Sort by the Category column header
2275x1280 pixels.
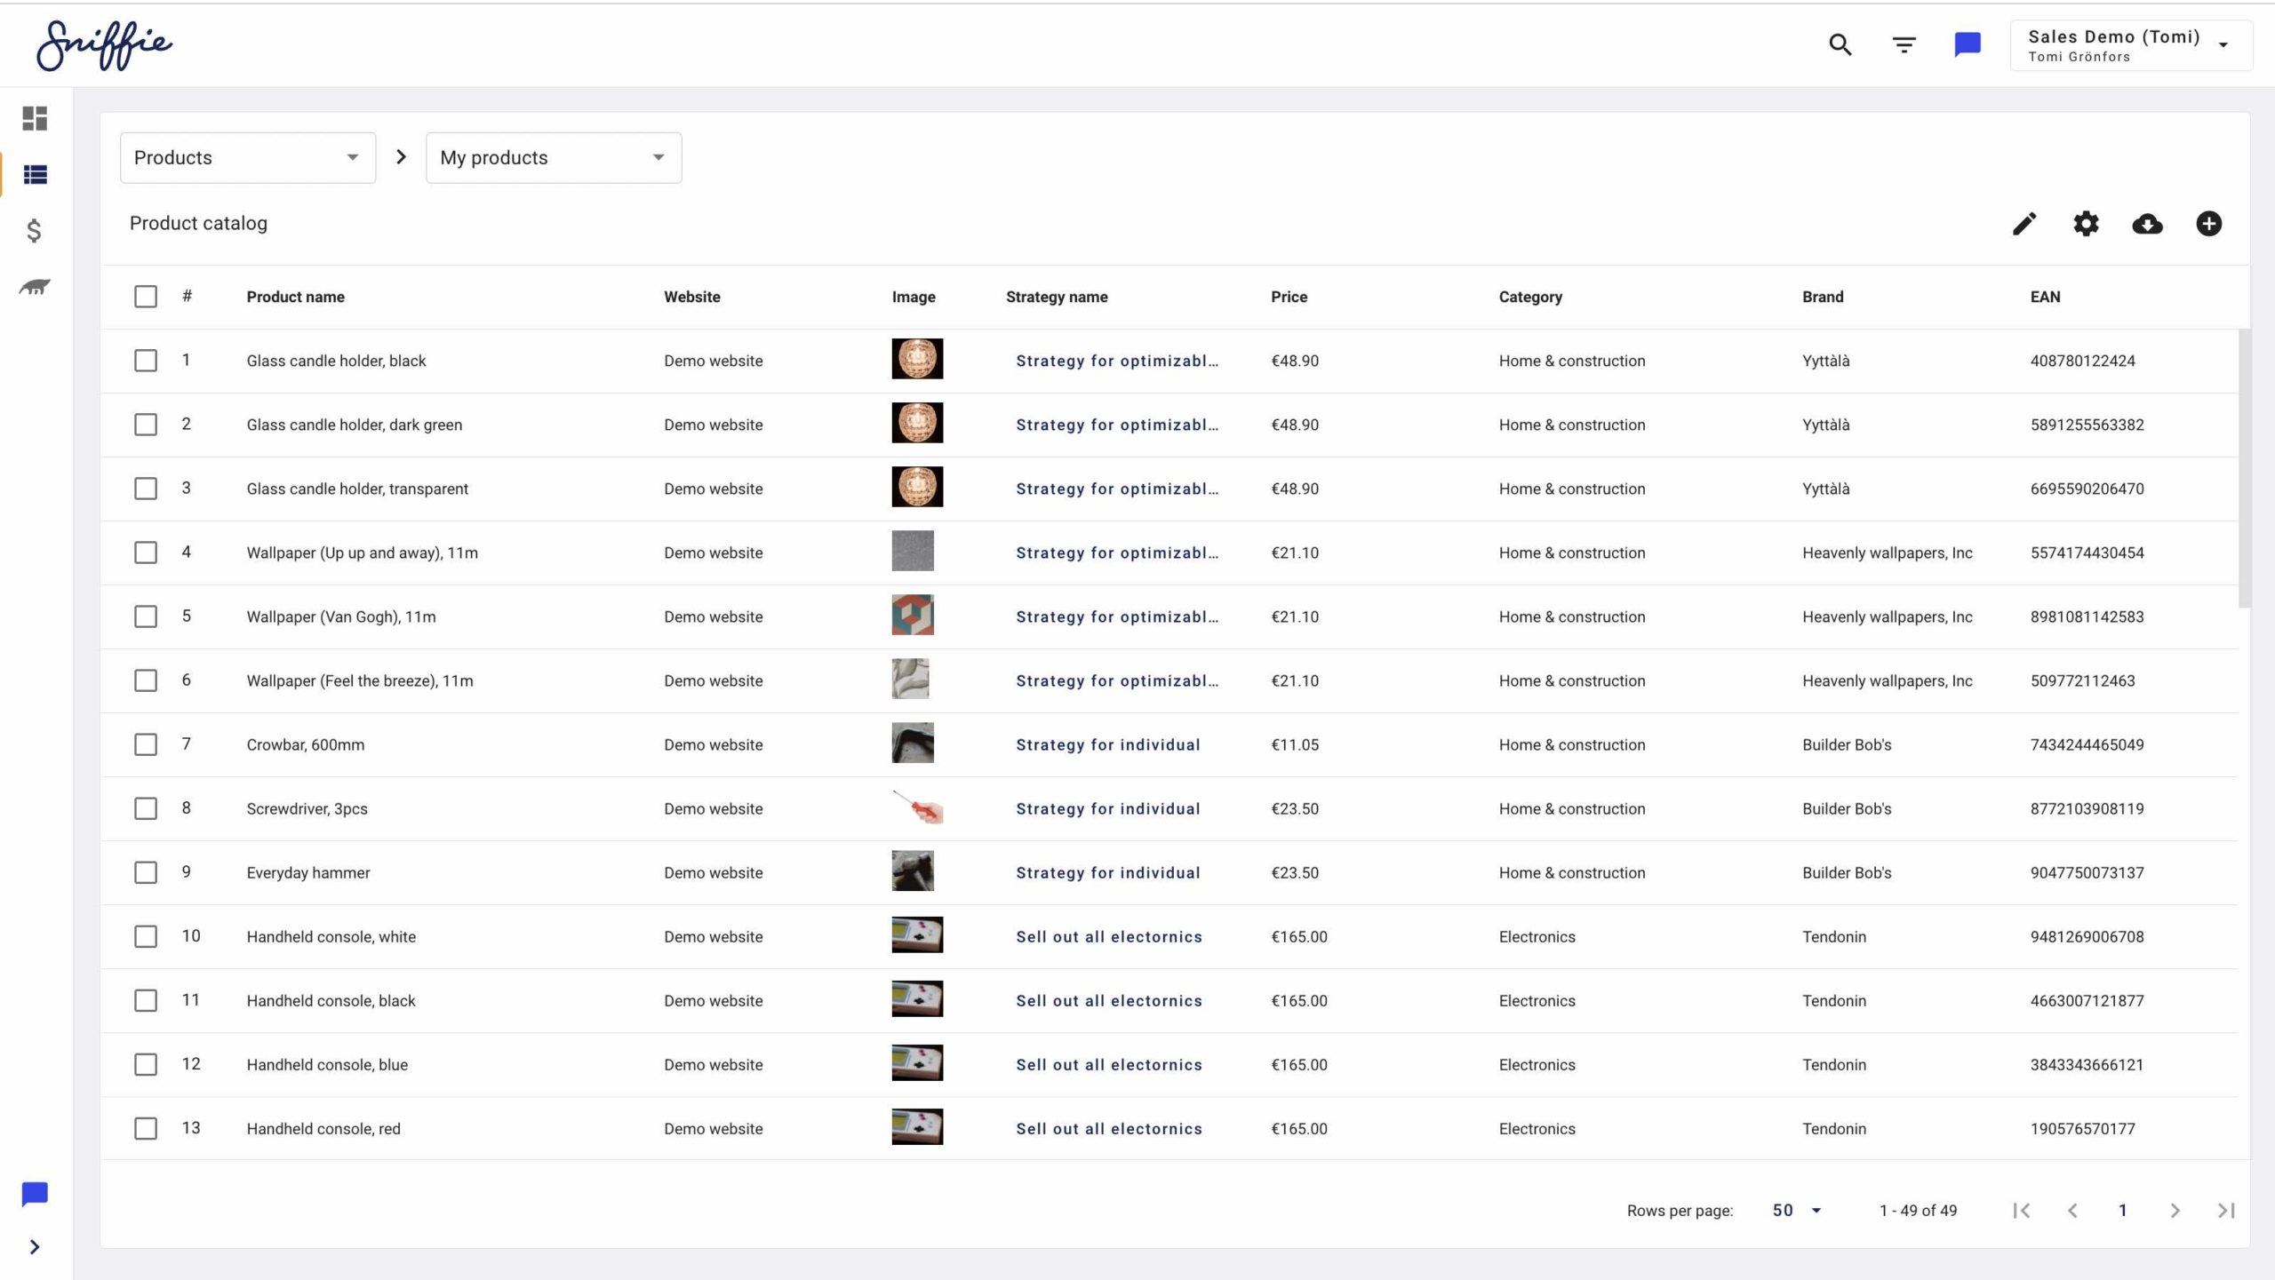[1530, 297]
